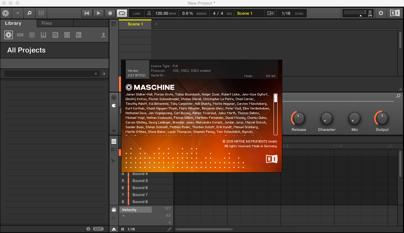This screenshot has height=233, width=404.
Task: Adjust the Character knob
Action: tap(326, 118)
